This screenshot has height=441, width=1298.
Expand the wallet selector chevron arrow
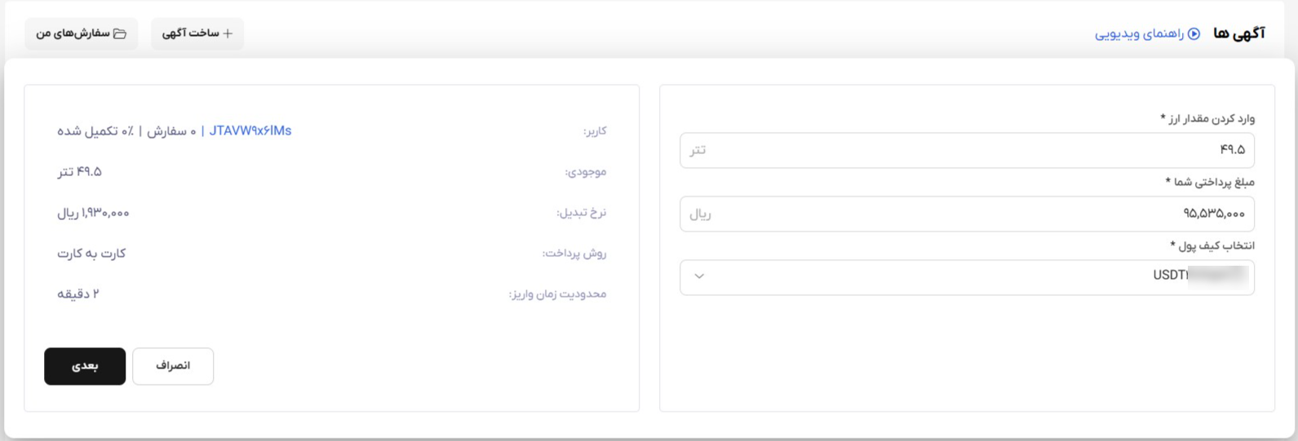pos(699,276)
